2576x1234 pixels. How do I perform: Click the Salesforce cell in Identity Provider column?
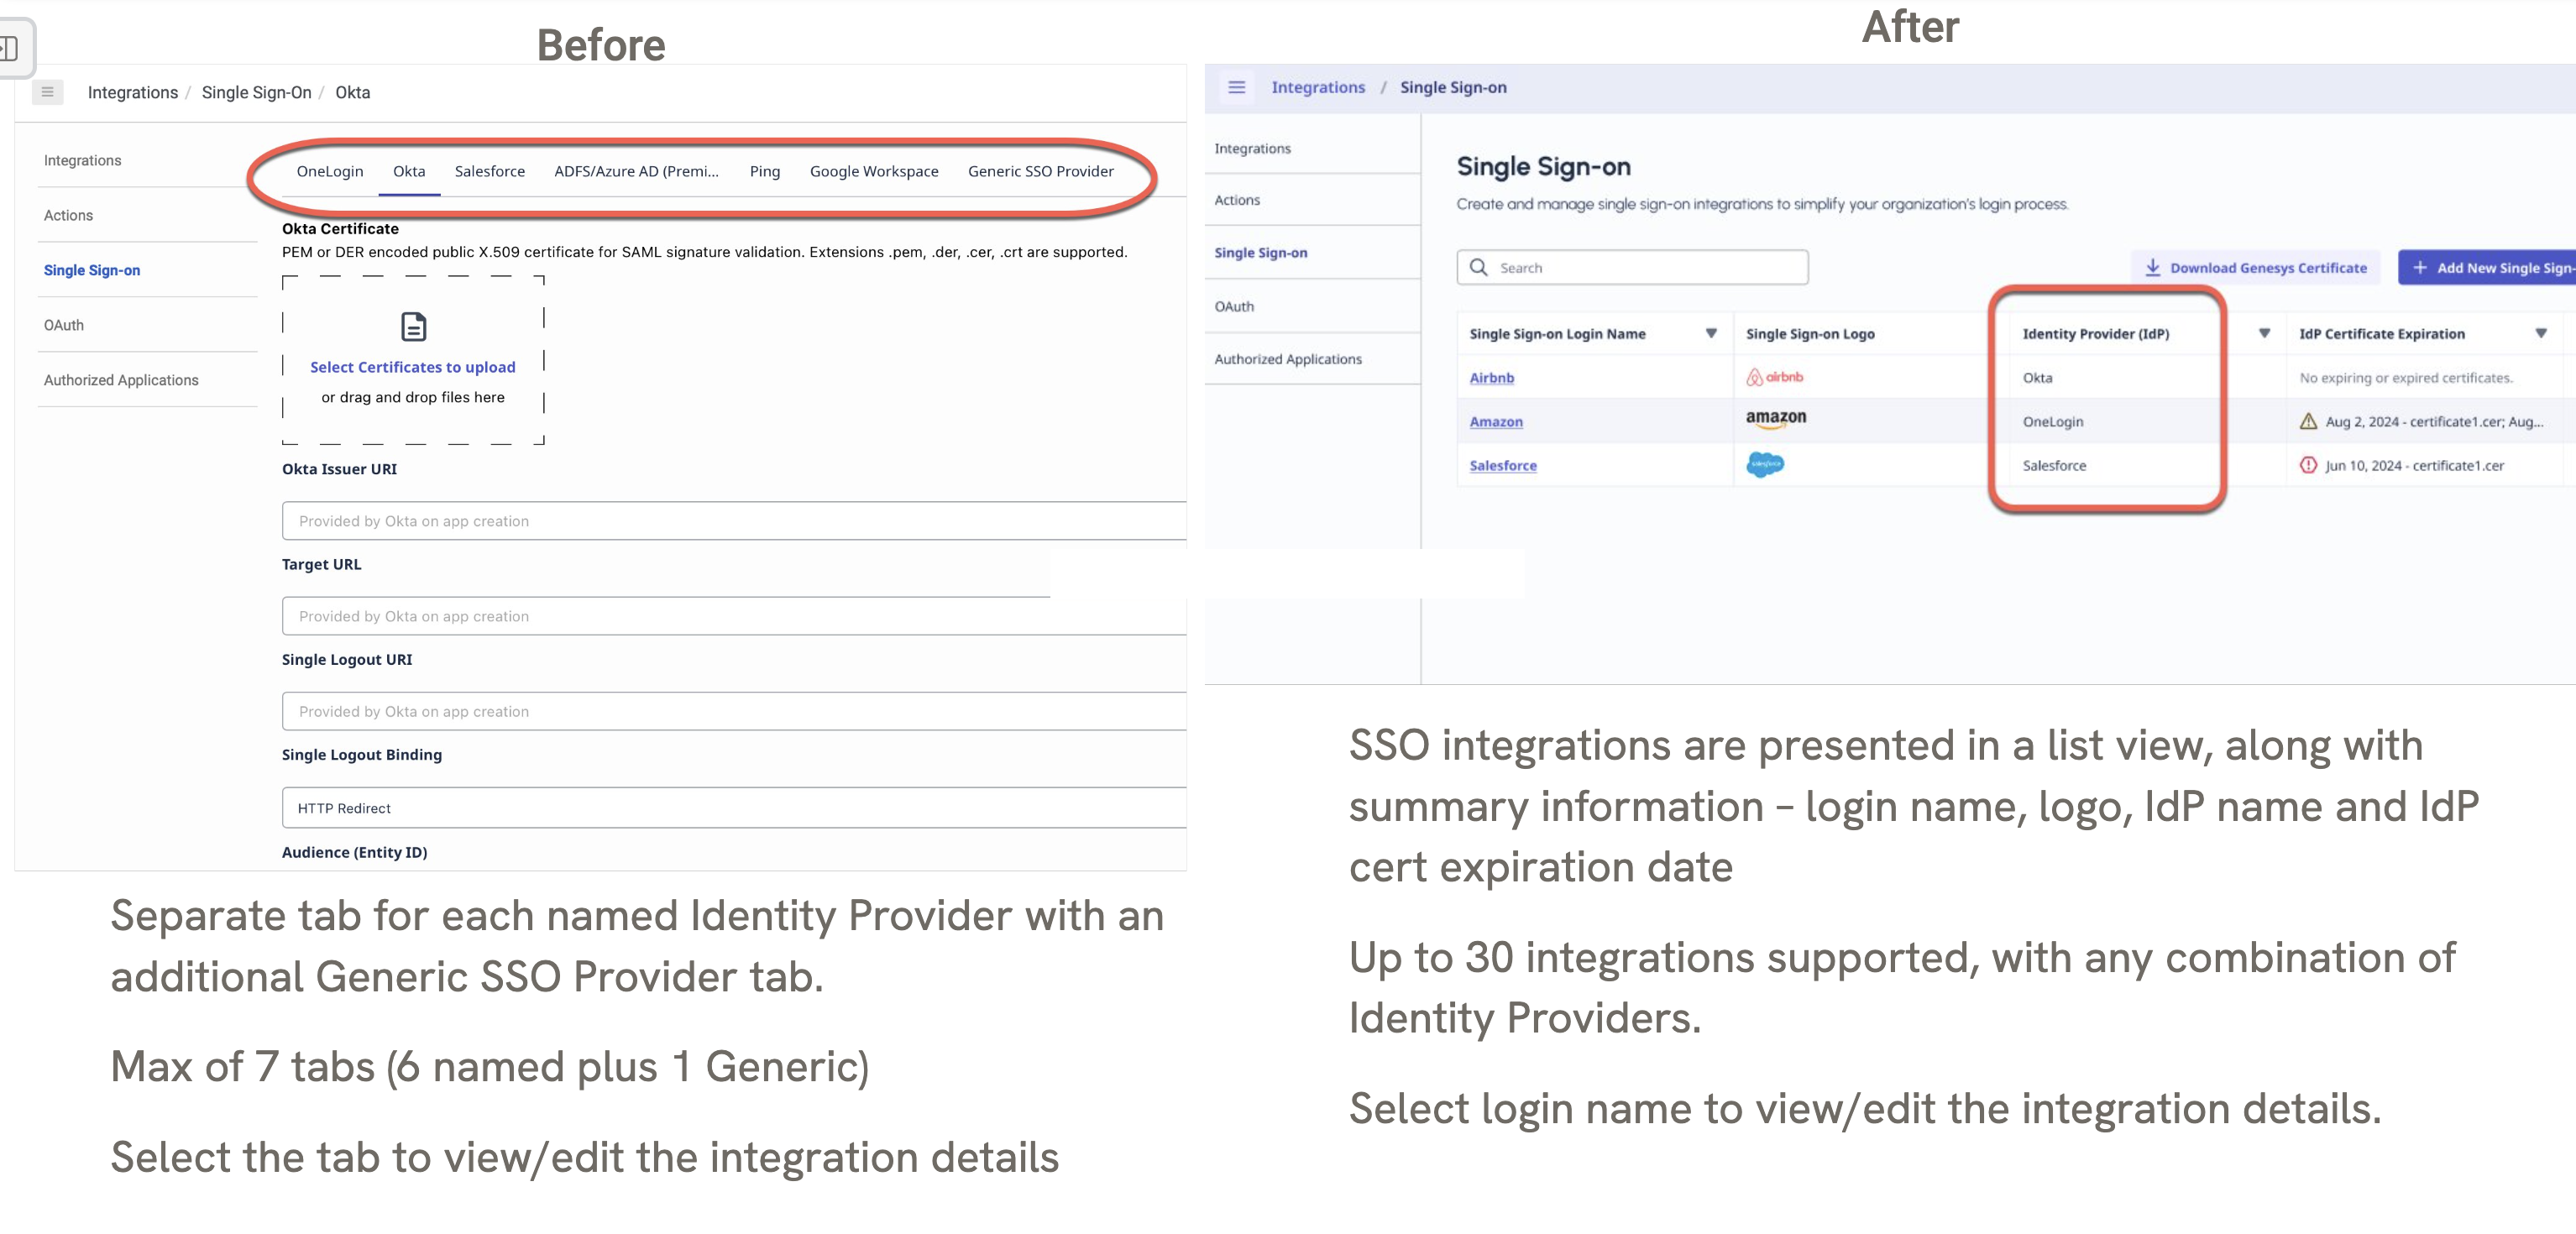2054,465
